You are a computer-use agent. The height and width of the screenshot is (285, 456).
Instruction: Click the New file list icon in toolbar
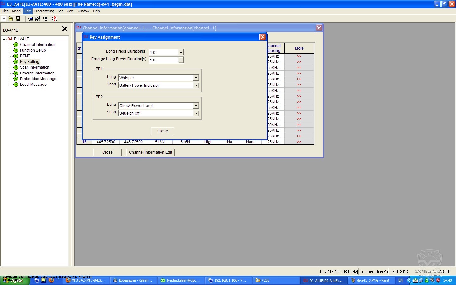coord(3,19)
